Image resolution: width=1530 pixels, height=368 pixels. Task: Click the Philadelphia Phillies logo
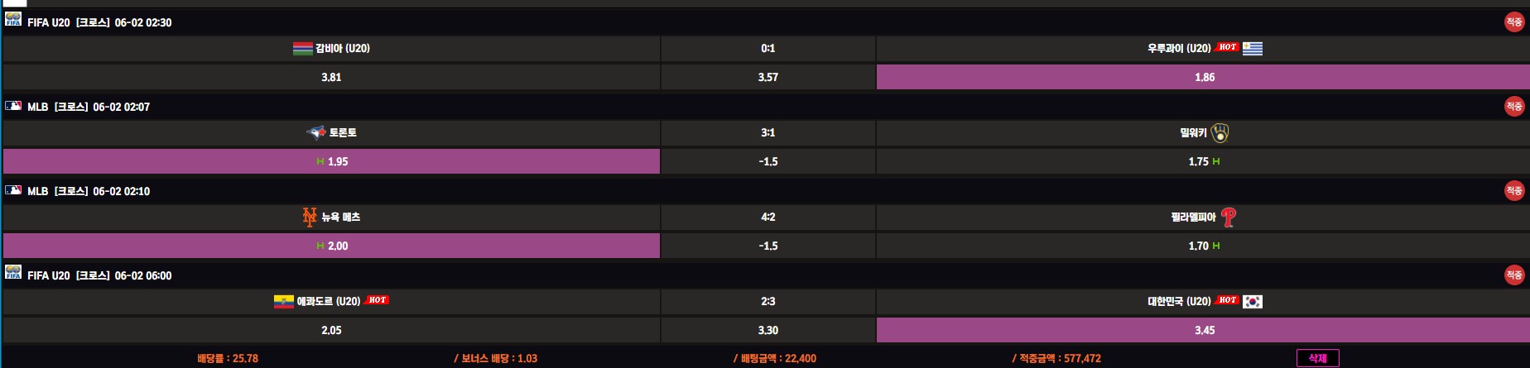tap(1229, 217)
